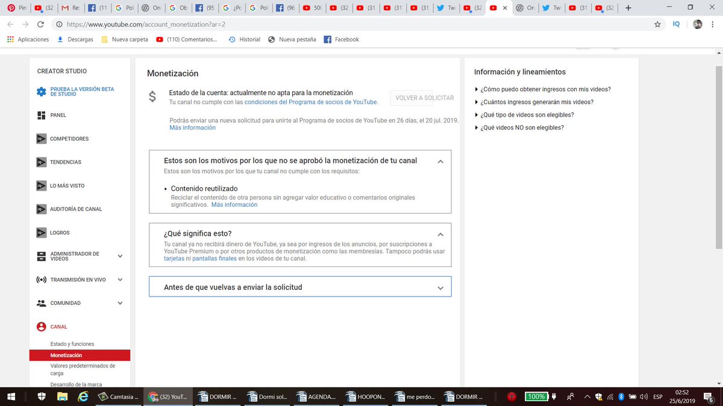The height and width of the screenshot is (406, 723).
Task: Open the Lo más visto sidebar icon
Action: click(41, 185)
